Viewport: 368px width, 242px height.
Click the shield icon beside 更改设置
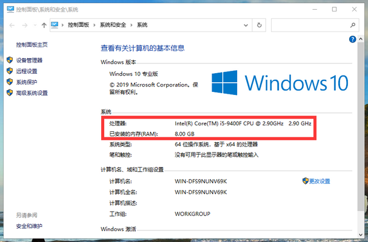(x=305, y=181)
